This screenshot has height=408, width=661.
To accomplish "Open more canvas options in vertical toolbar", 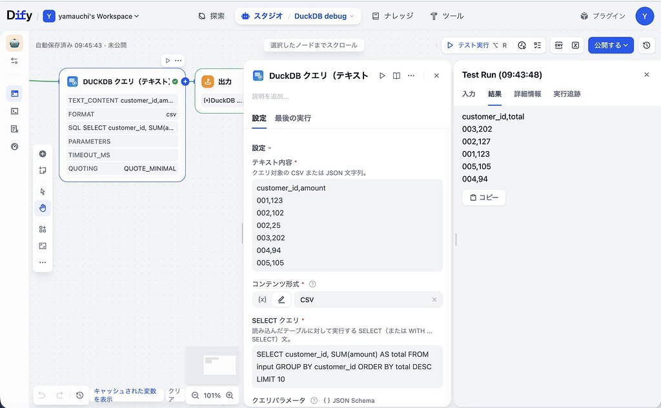I will 43,262.
